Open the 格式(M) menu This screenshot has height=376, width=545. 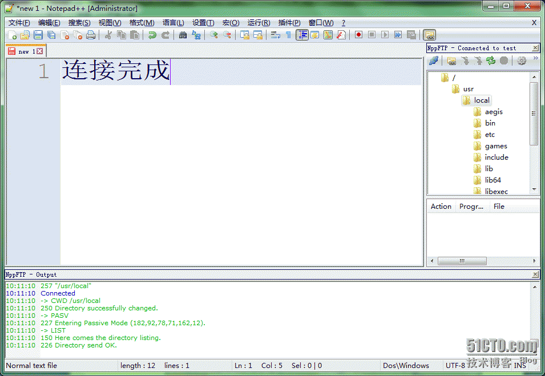point(142,23)
